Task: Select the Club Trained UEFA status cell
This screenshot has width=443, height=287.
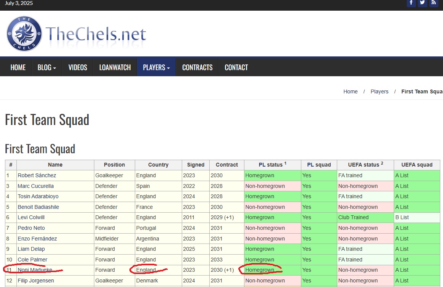Action: (x=365, y=217)
